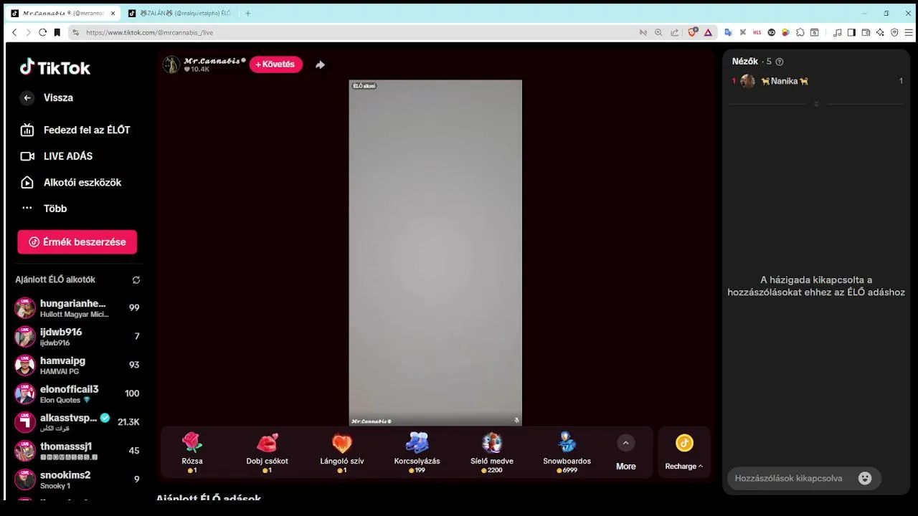Open elonofficail3 live channel
This screenshot has width=918, height=516.
point(77,393)
